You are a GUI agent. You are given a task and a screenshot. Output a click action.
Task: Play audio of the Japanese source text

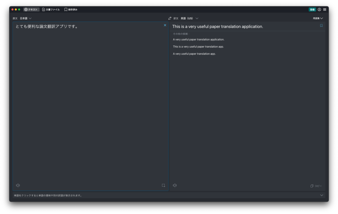click(x=18, y=185)
